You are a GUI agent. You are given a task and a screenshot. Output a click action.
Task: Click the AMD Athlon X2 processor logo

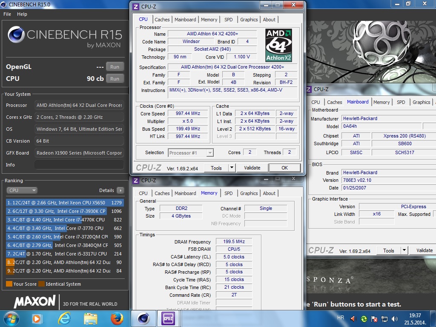278,45
